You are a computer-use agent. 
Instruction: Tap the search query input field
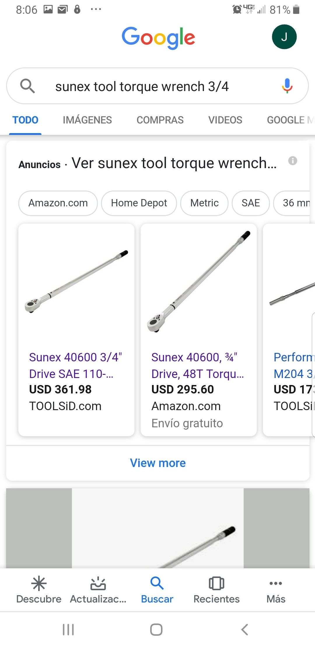(143, 86)
